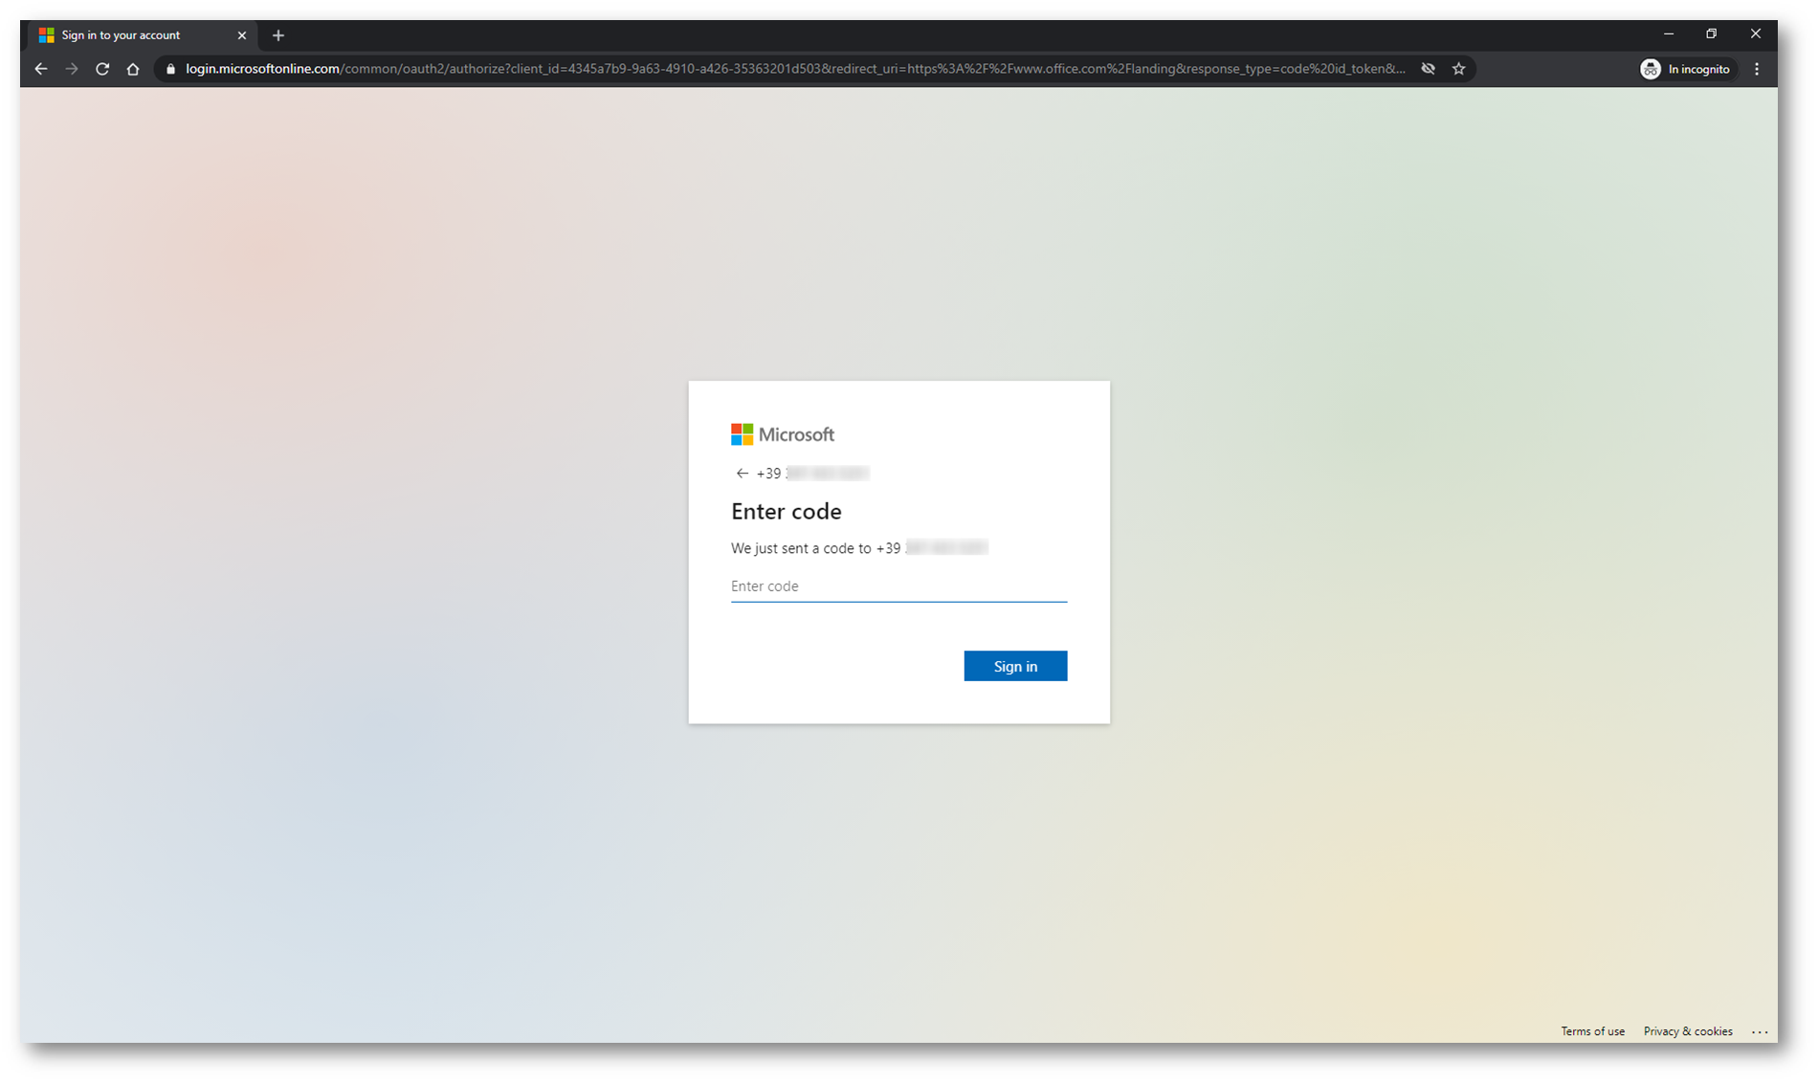
Task: Click the 'Enter code' heading
Action: pos(787,512)
